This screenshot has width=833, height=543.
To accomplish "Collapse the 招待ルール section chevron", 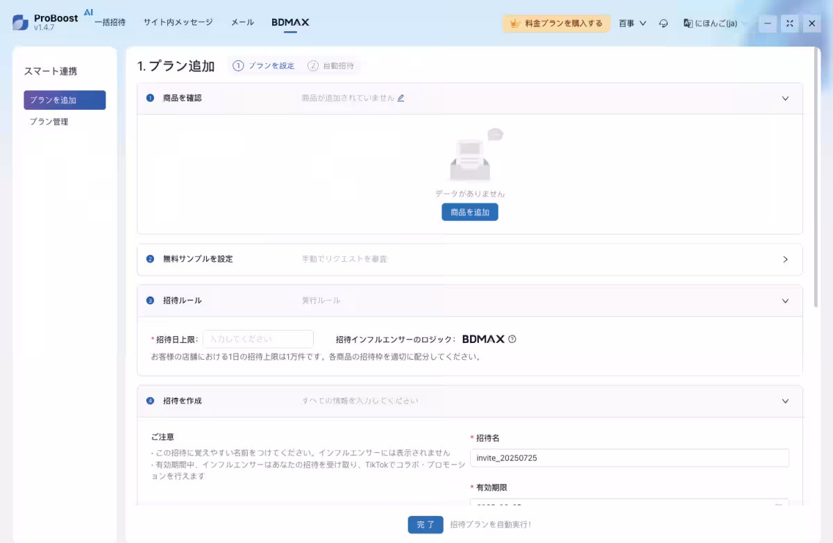I will coord(785,301).
